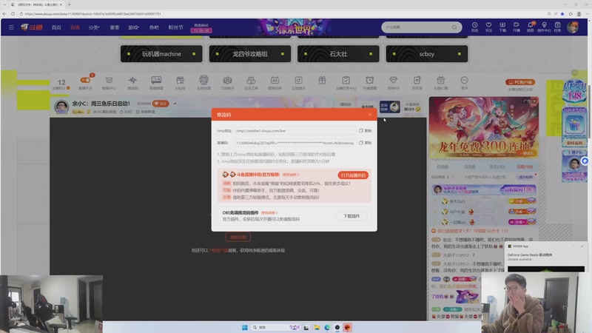Reload the page with browser refresh button
The image size is (592, 333).
13,13
